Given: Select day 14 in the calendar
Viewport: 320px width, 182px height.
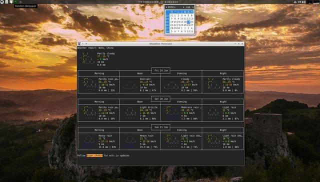Looking at the screenshot, I should (x=171, y=22).
